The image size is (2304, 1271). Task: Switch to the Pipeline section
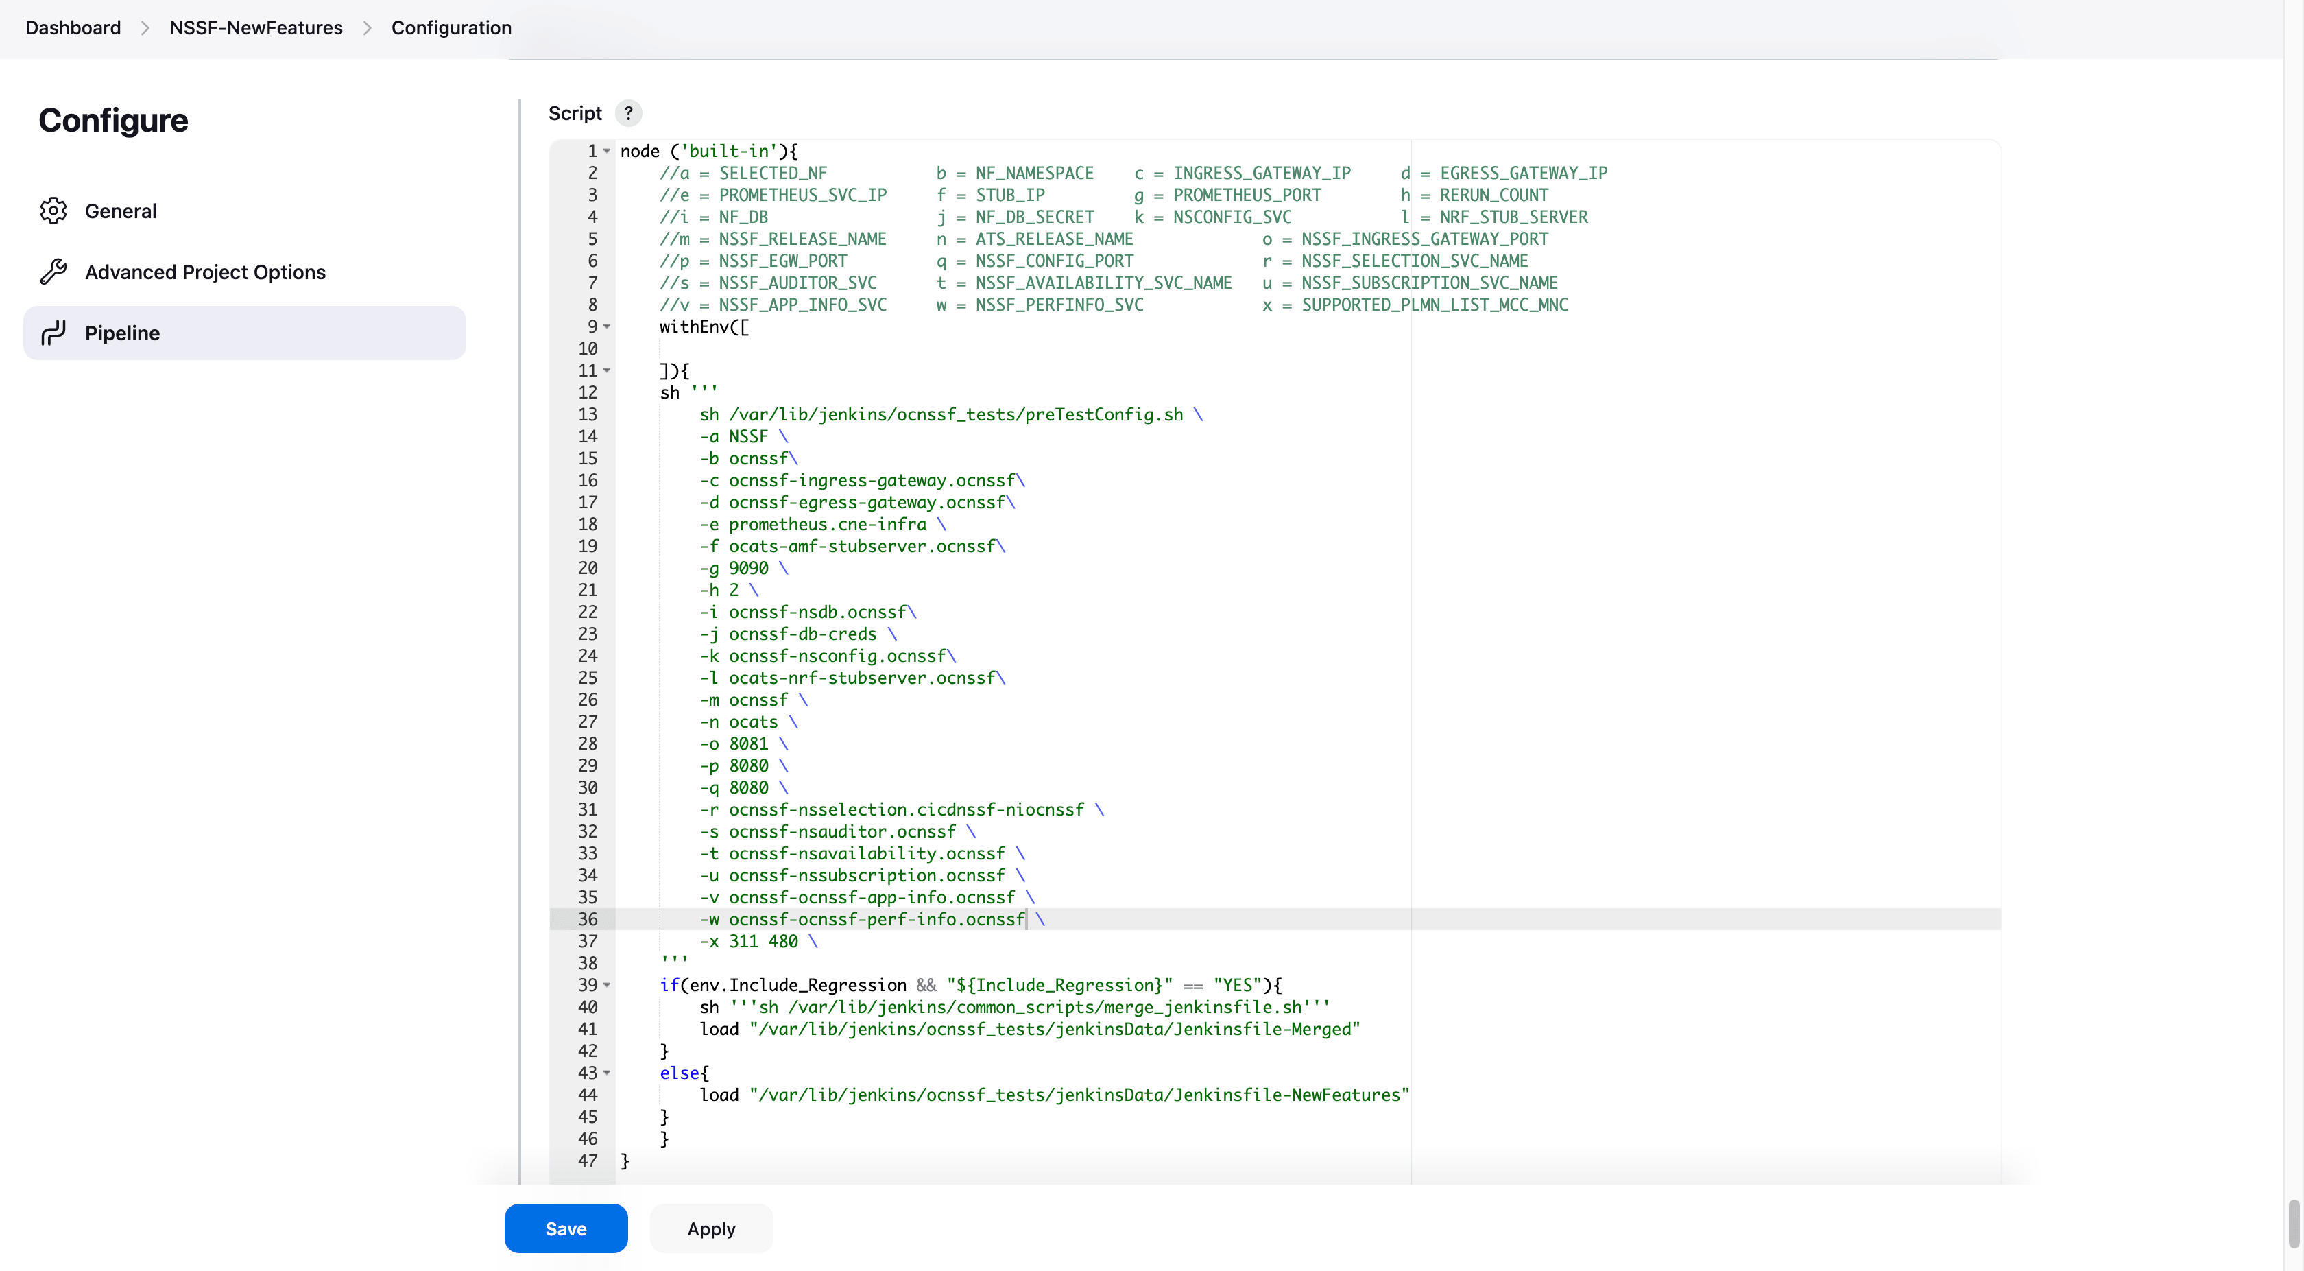coord(123,333)
